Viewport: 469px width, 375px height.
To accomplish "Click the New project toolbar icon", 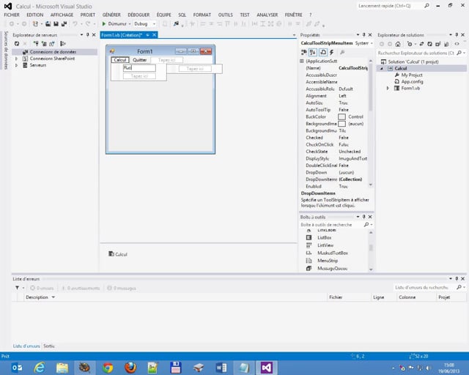I will click(35, 23).
